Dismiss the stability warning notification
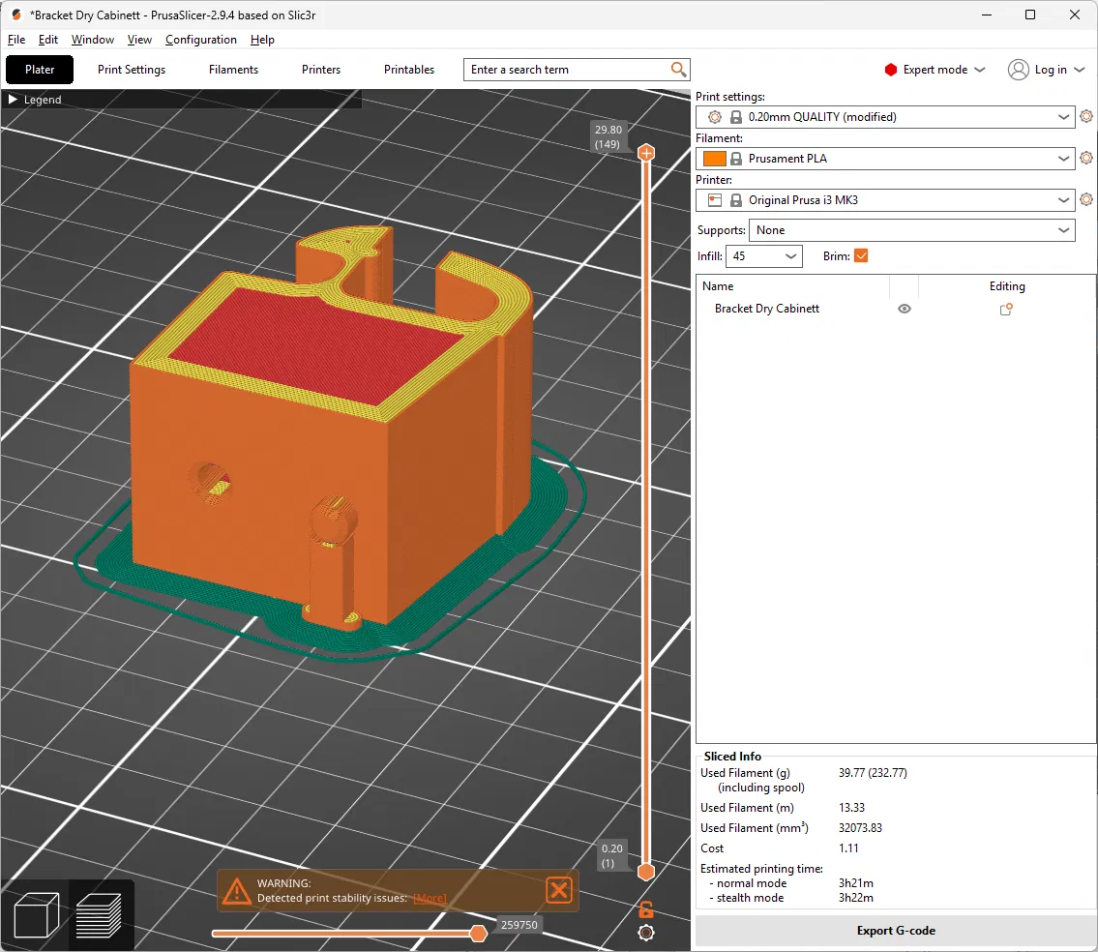The image size is (1098, 952). pyautogui.click(x=559, y=890)
